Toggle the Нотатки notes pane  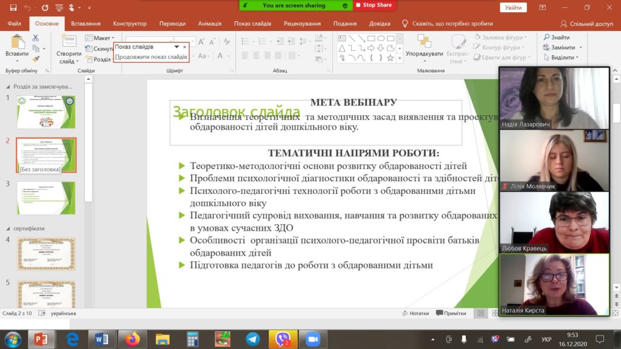coord(415,313)
